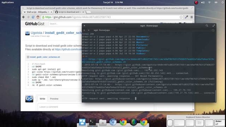Click the GitHub Gist logo

[x=35, y=24]
